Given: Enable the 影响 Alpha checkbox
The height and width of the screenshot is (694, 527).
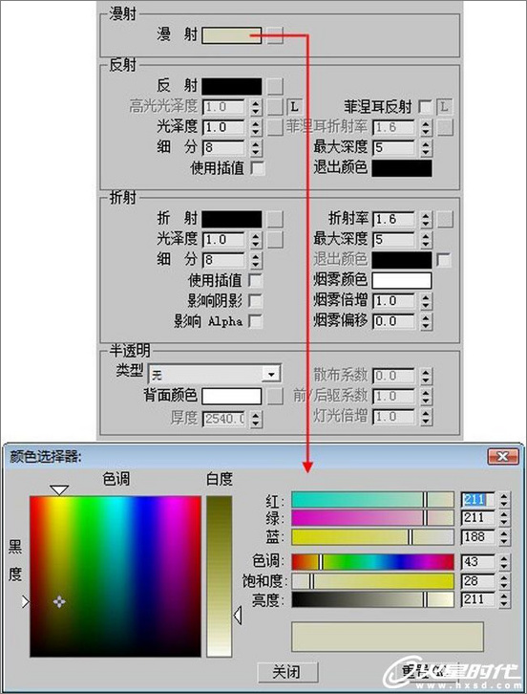Looking at the screenshot, I should 256,321.
